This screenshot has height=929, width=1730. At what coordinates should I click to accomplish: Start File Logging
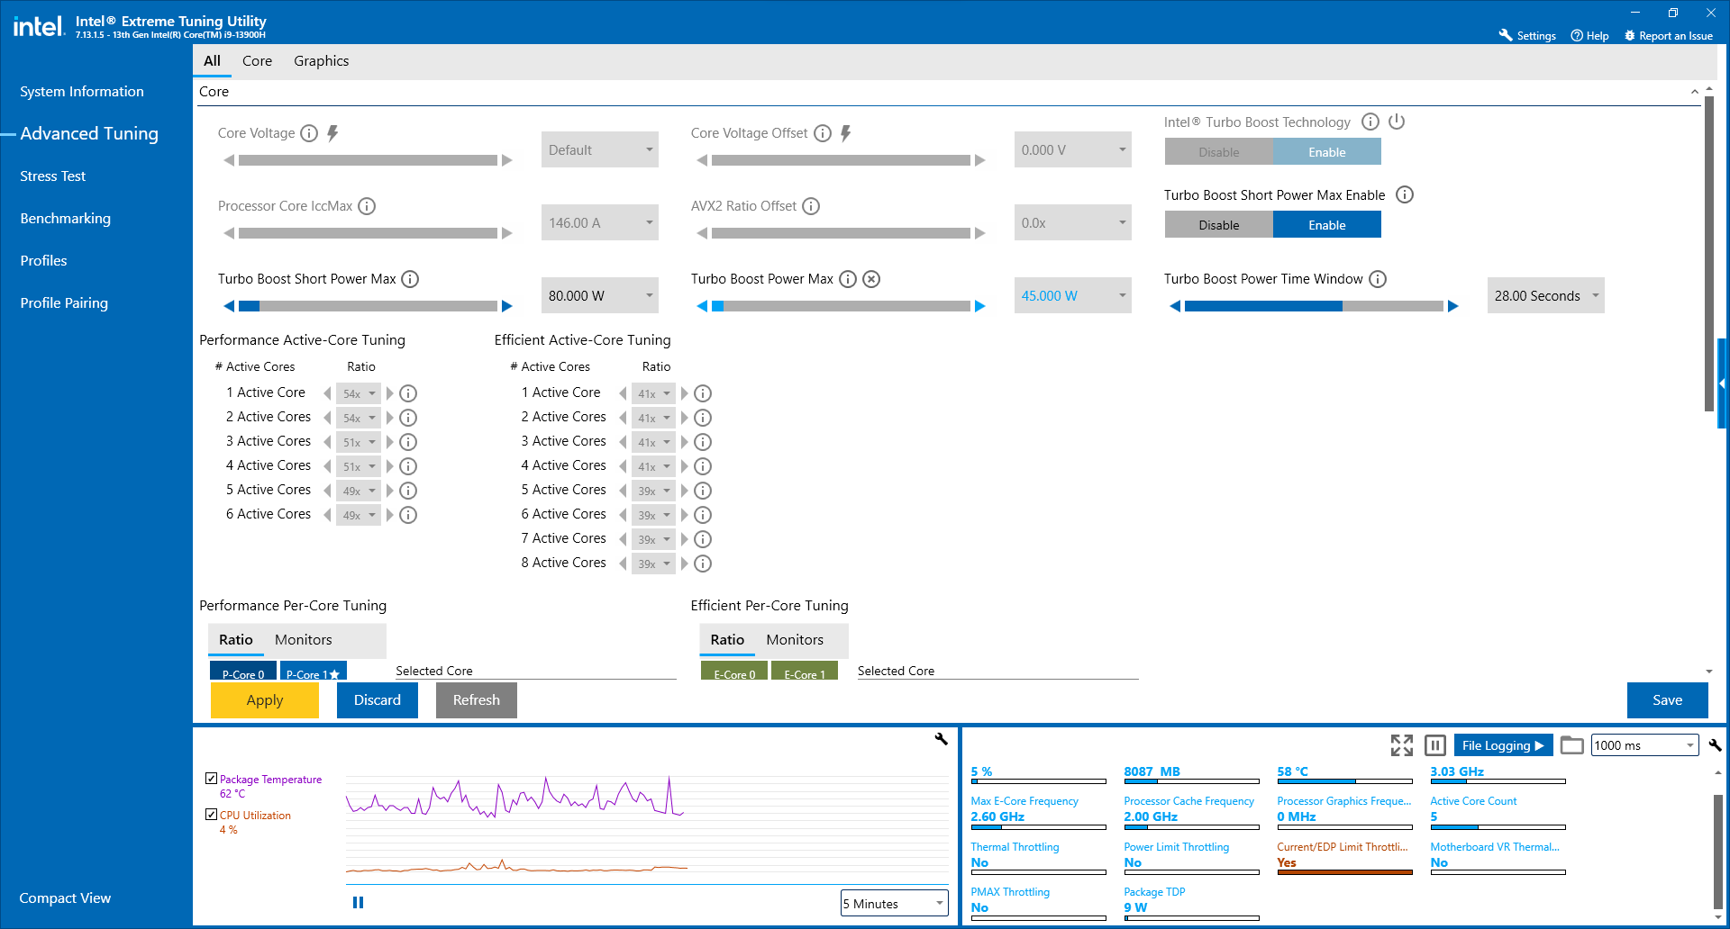(1503, 745)
